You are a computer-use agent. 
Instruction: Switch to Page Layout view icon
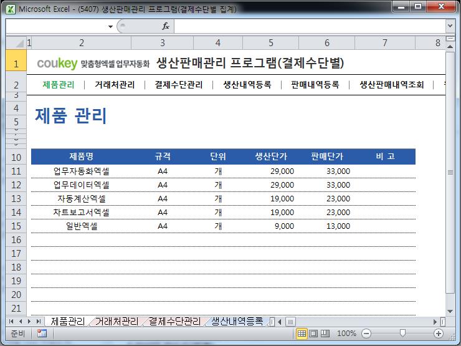point(313,334)
